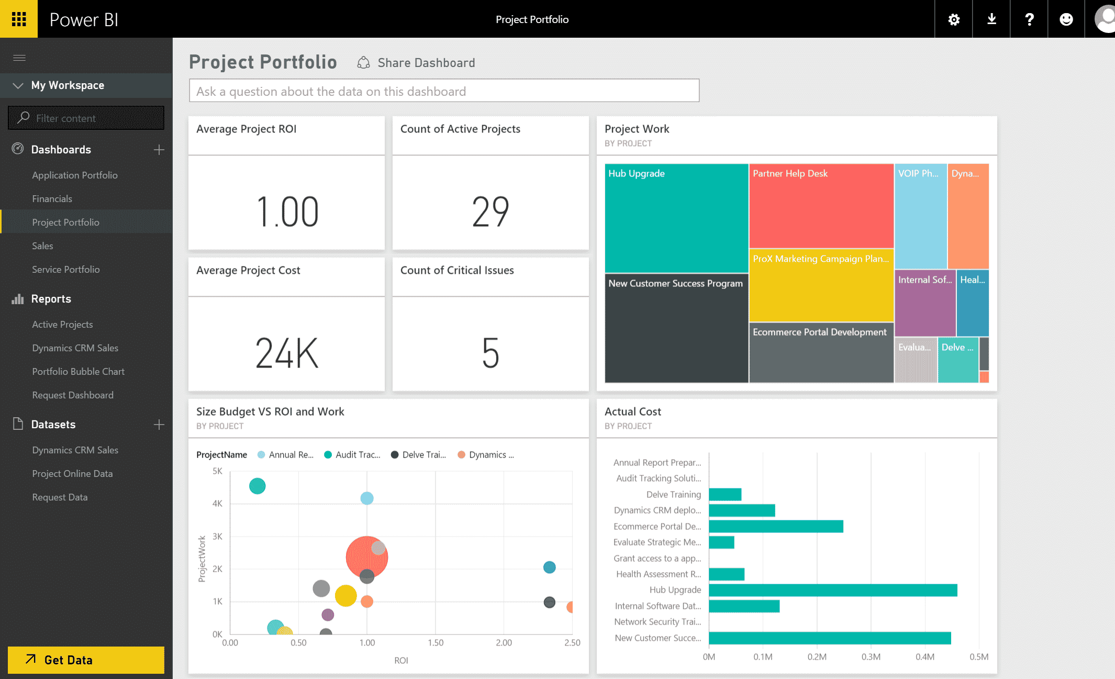
Task: Click the Project Work tile title
Action: pyautogui.click(x=637, y=129)
